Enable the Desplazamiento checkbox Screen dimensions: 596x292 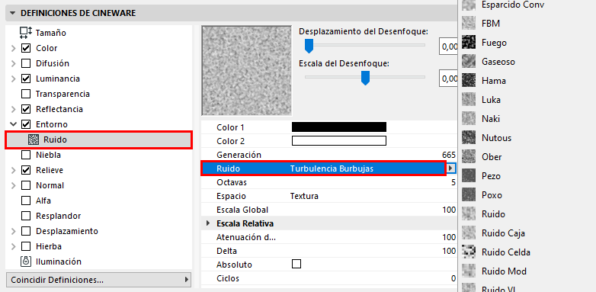pos(26,231)
